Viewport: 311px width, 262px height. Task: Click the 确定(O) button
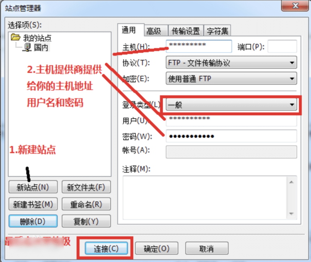click(157, 248)
